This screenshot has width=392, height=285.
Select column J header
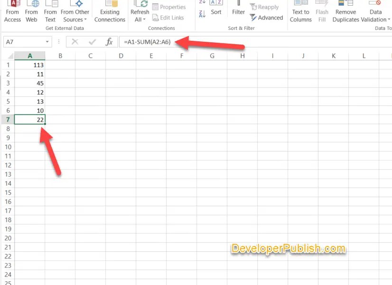pyautogui.click(x=303, y=56)
